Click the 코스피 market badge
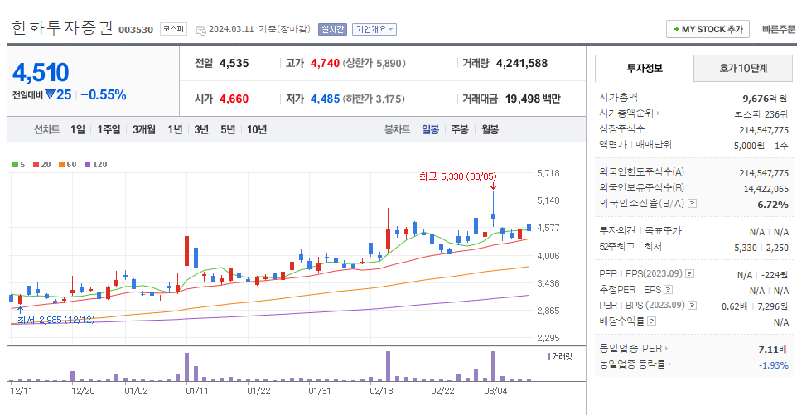797x415 pixels. point(173,29)
